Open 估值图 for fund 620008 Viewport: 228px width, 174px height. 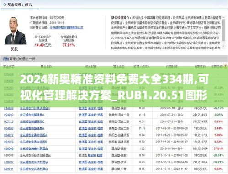click(x=83, y=155)
